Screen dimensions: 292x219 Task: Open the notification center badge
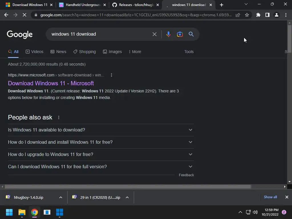284,212
